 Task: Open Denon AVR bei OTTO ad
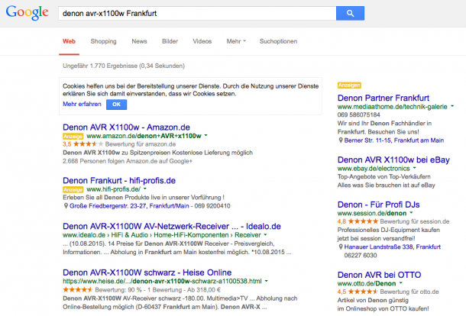click(379, 275)
